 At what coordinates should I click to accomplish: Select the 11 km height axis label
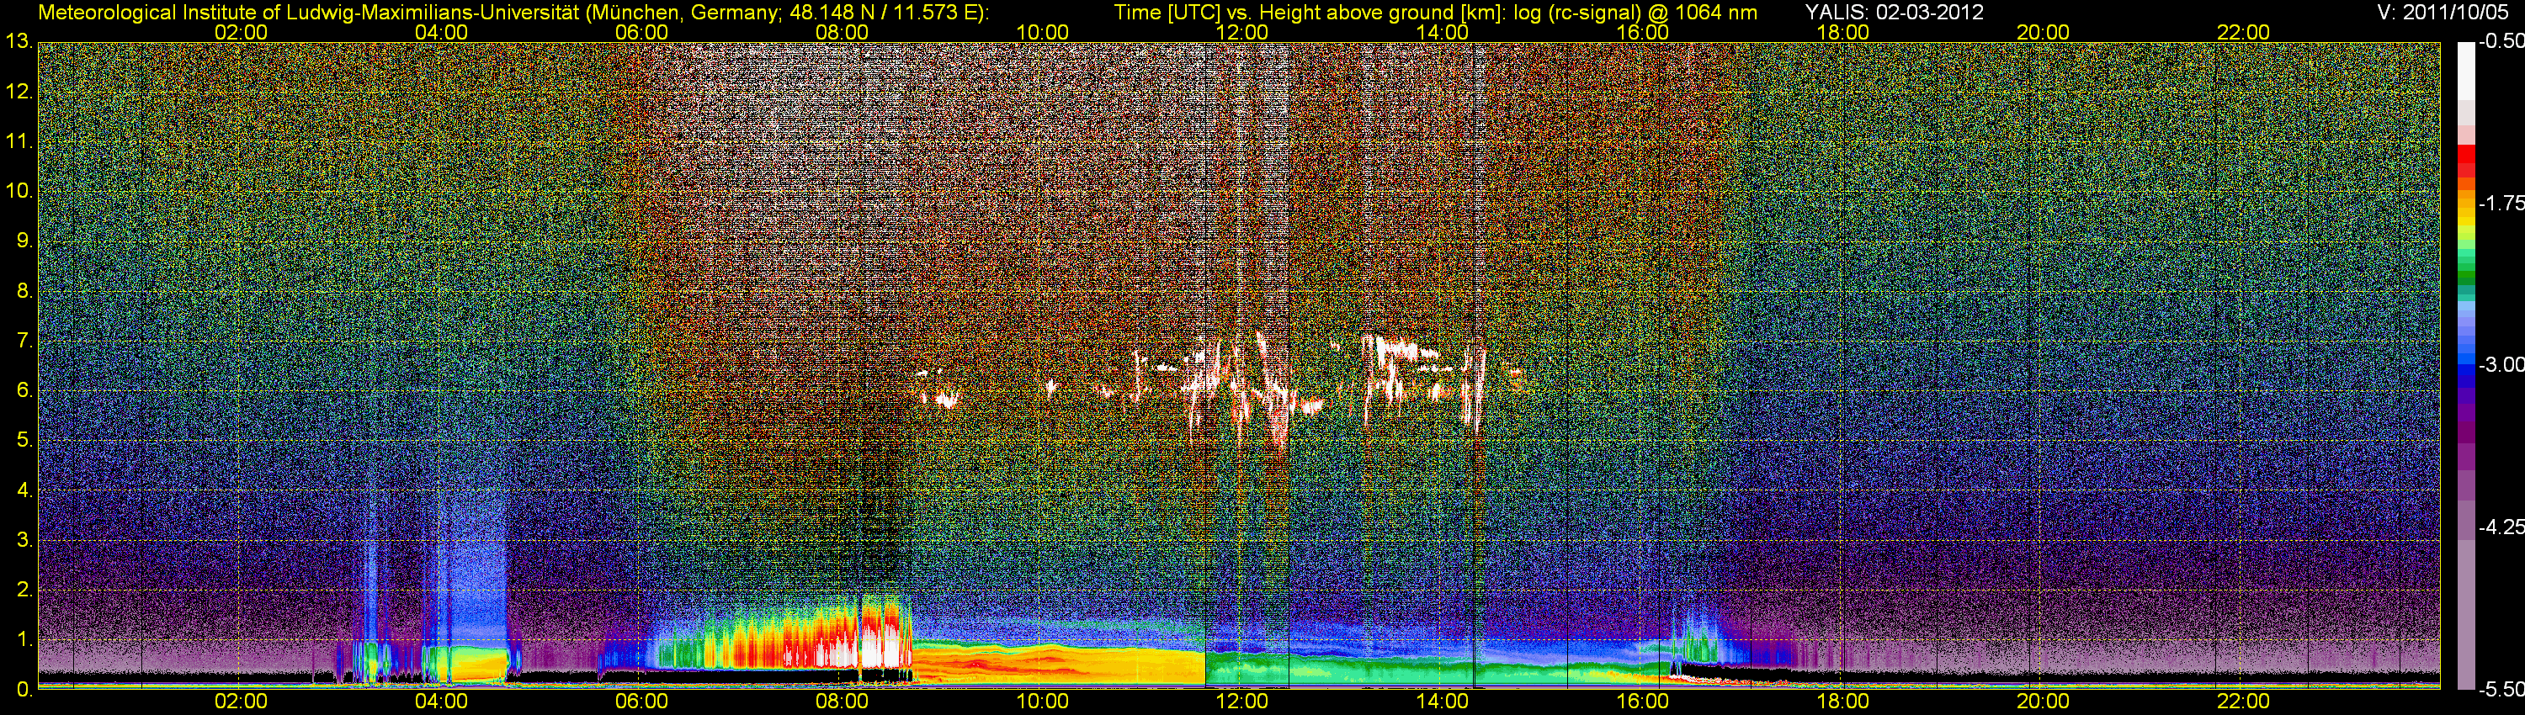click(19, 142)
